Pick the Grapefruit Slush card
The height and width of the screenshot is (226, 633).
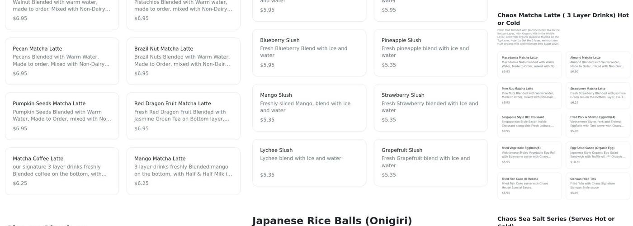click(x=430, y=162)
